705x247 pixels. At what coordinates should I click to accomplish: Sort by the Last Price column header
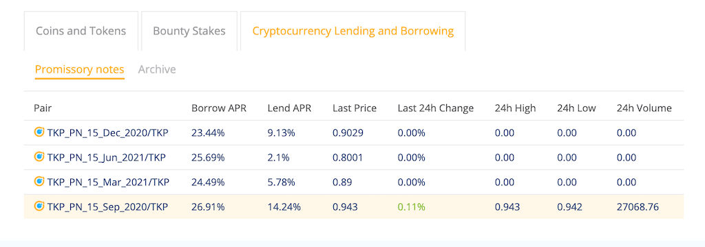[x=355, y=108]
